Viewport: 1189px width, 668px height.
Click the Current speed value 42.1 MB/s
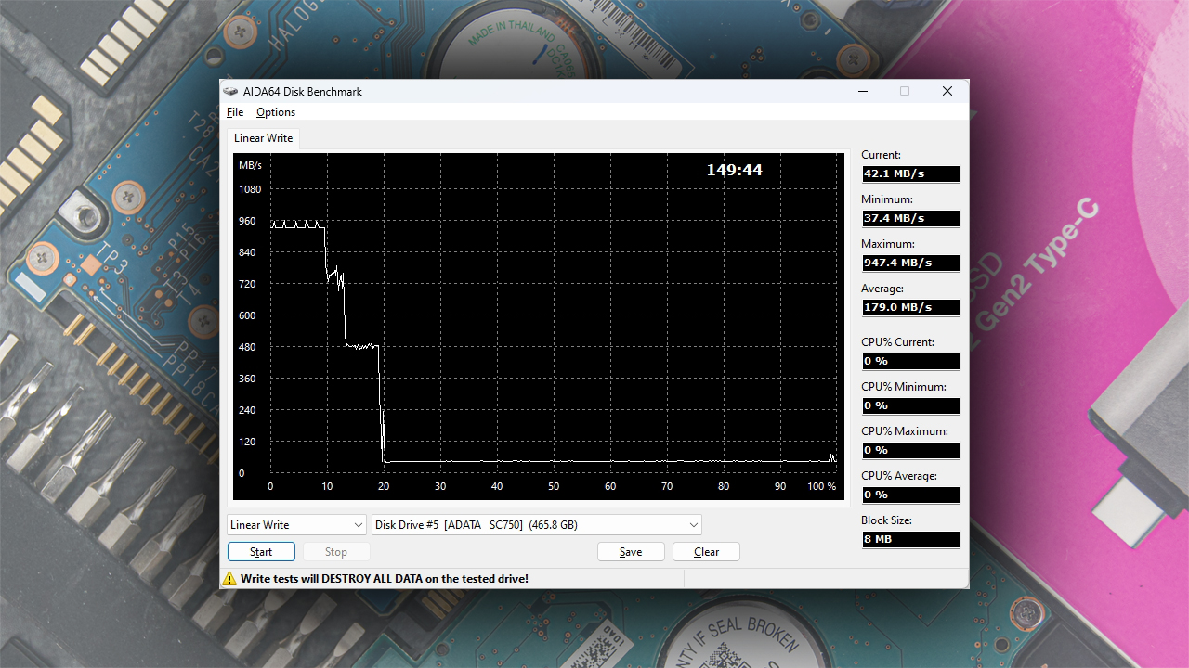(910, 173)
